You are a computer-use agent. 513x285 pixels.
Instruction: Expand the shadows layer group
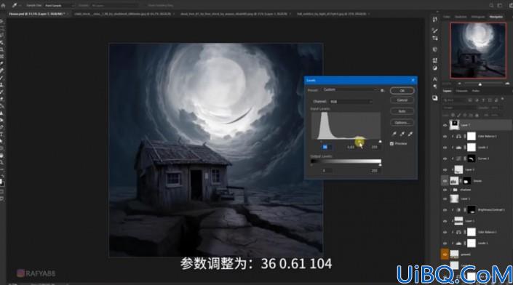pos(451,190)
